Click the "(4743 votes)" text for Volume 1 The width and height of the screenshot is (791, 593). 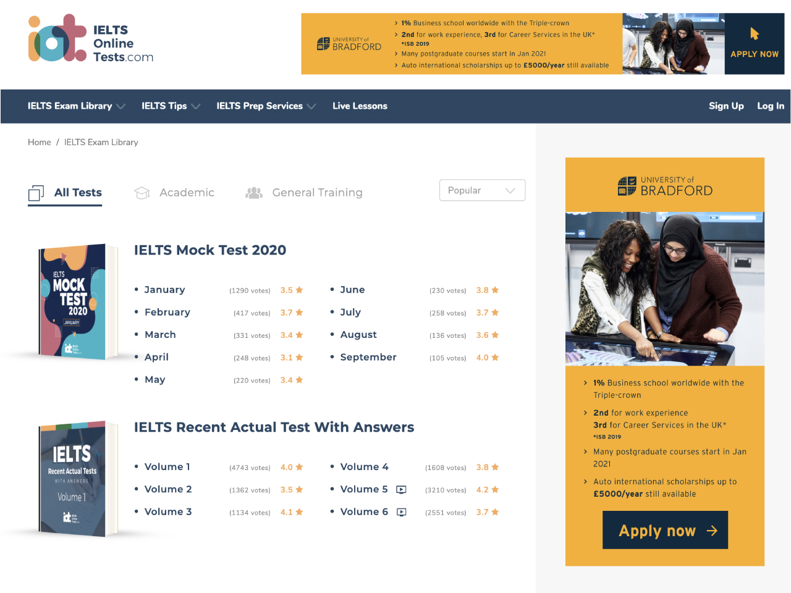click(250, 468)
